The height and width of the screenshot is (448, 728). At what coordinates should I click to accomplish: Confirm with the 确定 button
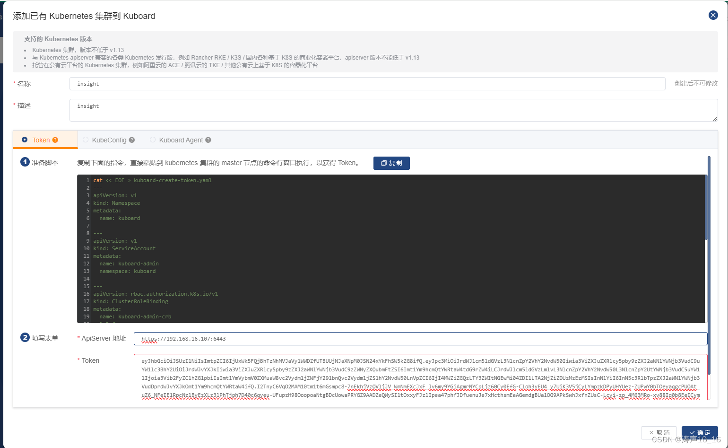point(700,432)
